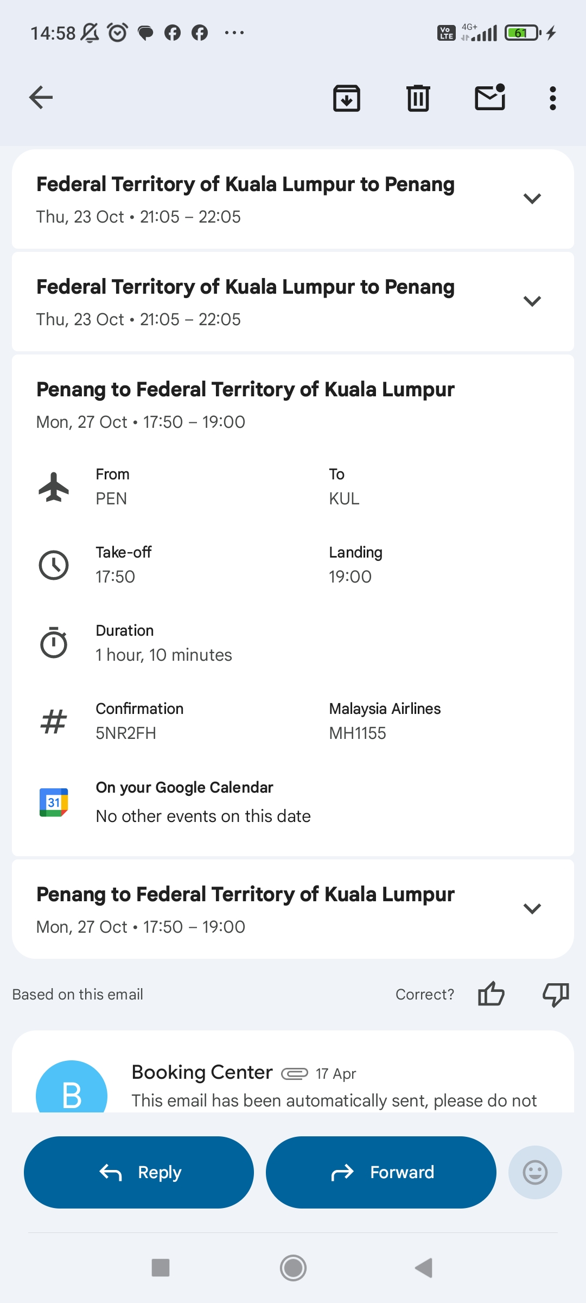
Task: Tap the Android recent apps square button
Action: point(161,1268)
